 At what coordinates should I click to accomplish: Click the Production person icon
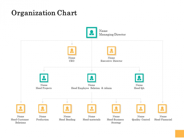(x=42, y=108)
